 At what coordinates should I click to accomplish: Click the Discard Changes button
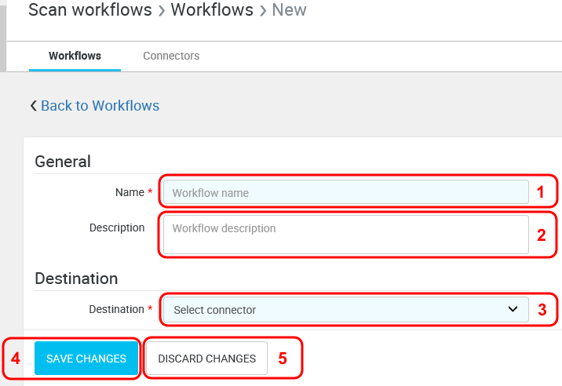pyautogui.click(x=206, y=359)
